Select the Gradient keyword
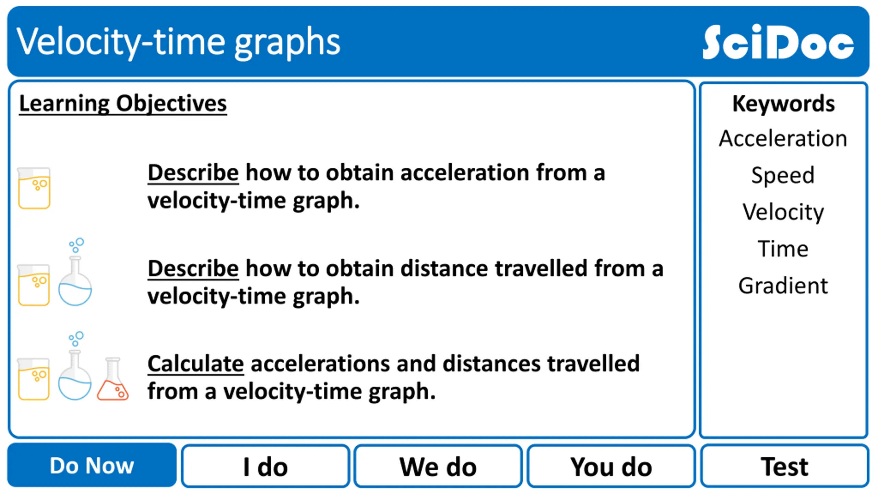This screenshot has width=878, height=494. (x=783, y=285)
